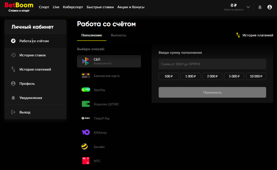Click the person icon beside Профиль
This screenshot has height=170, width=277.
point(13,84)
